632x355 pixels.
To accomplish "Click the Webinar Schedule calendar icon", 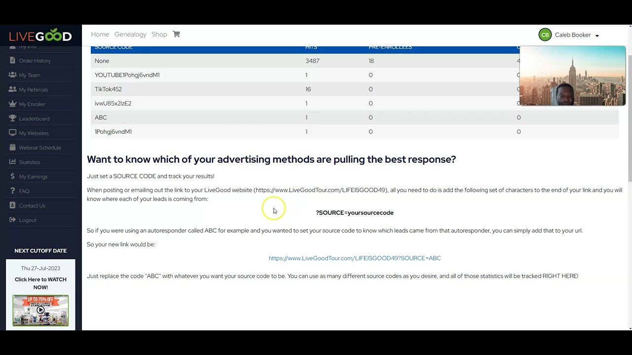I will click(12, 147).
